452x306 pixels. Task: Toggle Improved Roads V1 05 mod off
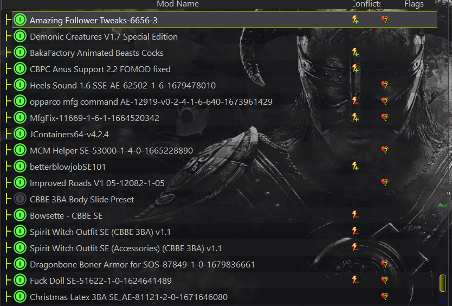[20, 183]
